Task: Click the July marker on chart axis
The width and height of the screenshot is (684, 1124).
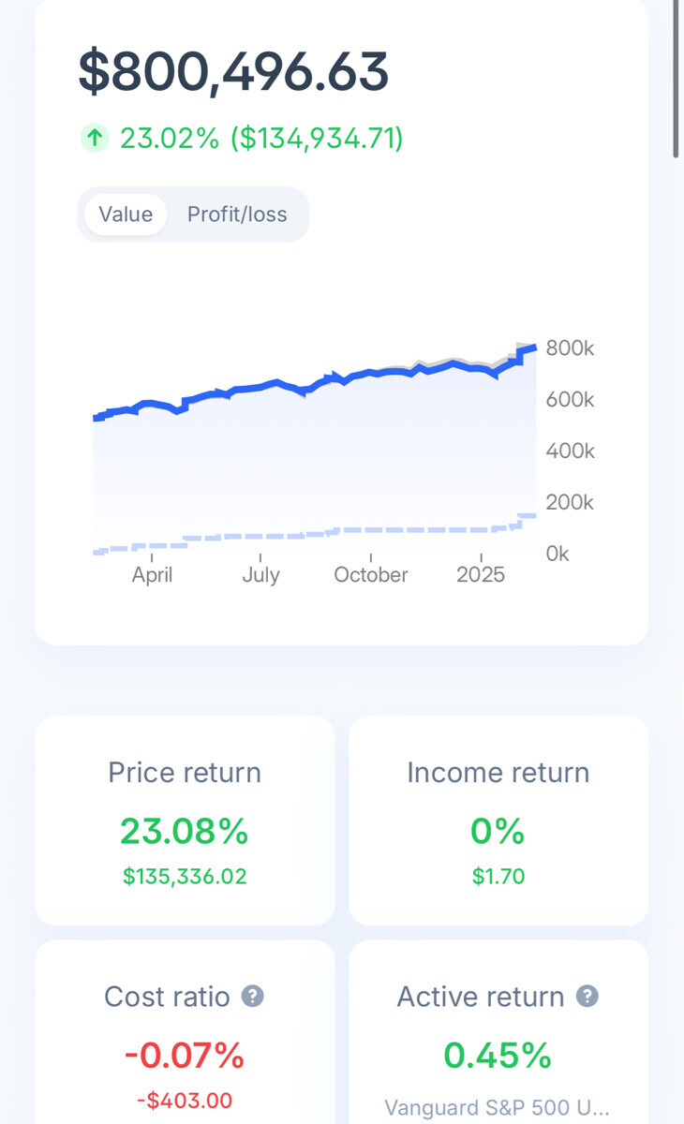Action: (x=260, y=574)
